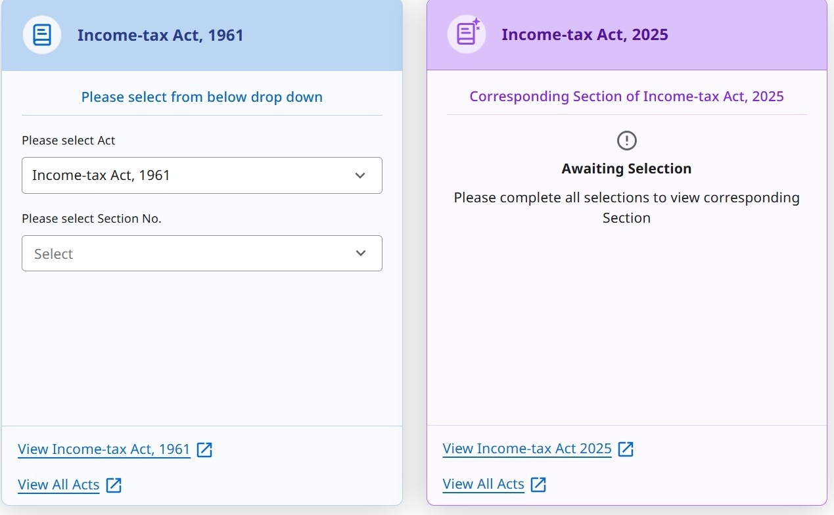Screen dimensions: 834x515
Task: Click external-link icon next to View Income-tax Act, 1961
Action: (x=204, y=450)
